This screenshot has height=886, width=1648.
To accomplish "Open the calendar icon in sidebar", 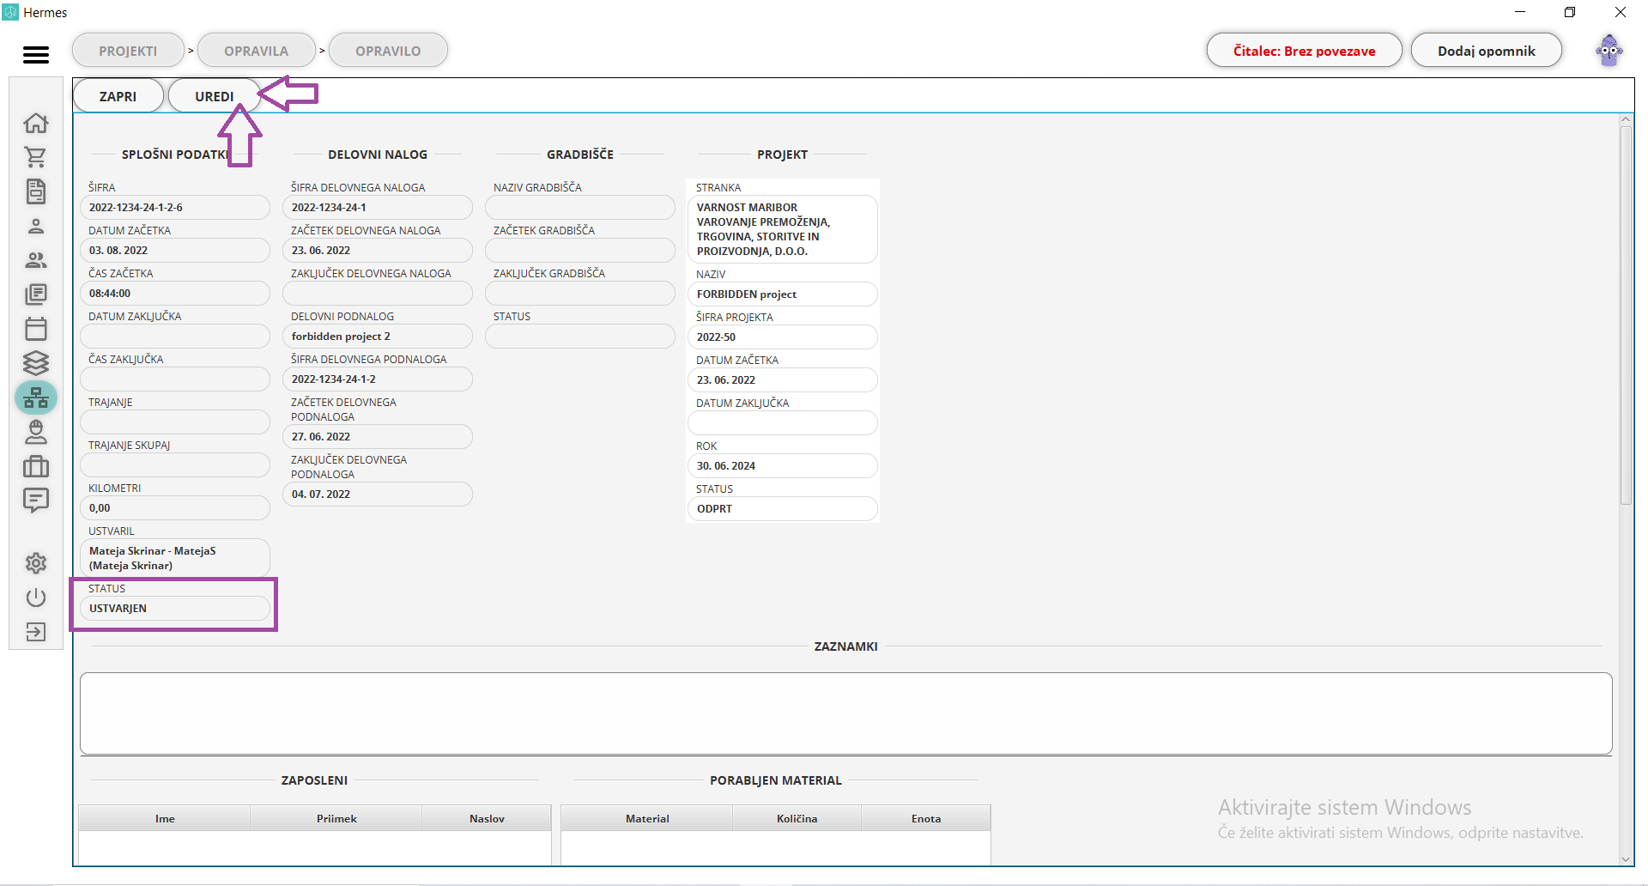I will [x=36, y=329].
